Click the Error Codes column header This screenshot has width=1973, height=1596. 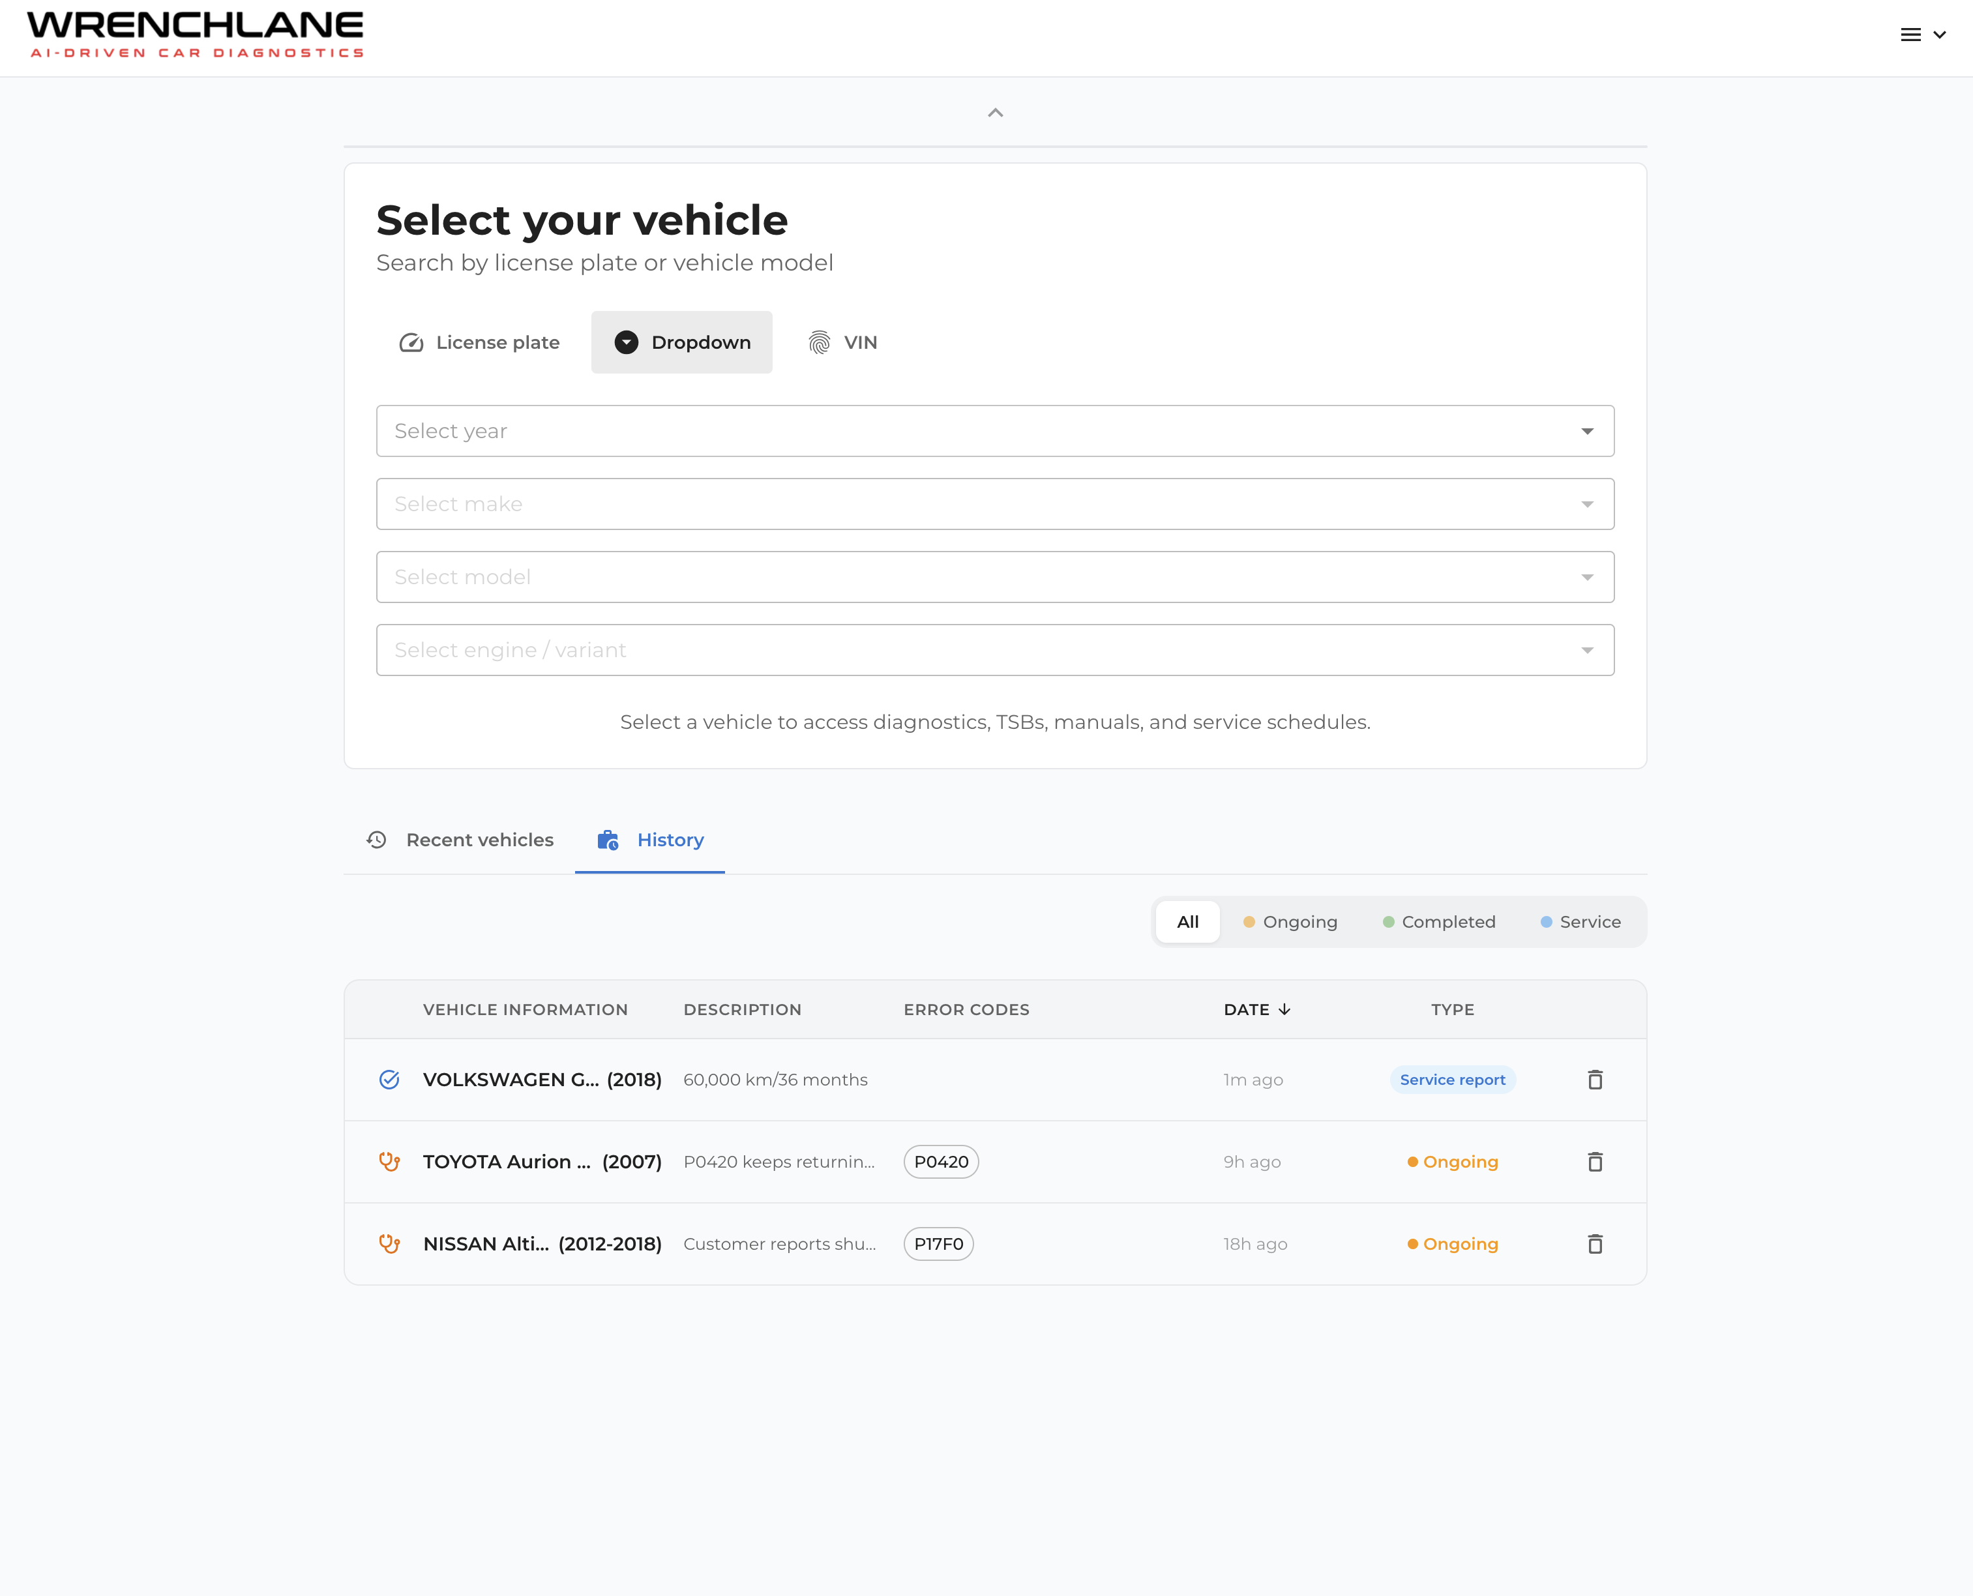966,1009
